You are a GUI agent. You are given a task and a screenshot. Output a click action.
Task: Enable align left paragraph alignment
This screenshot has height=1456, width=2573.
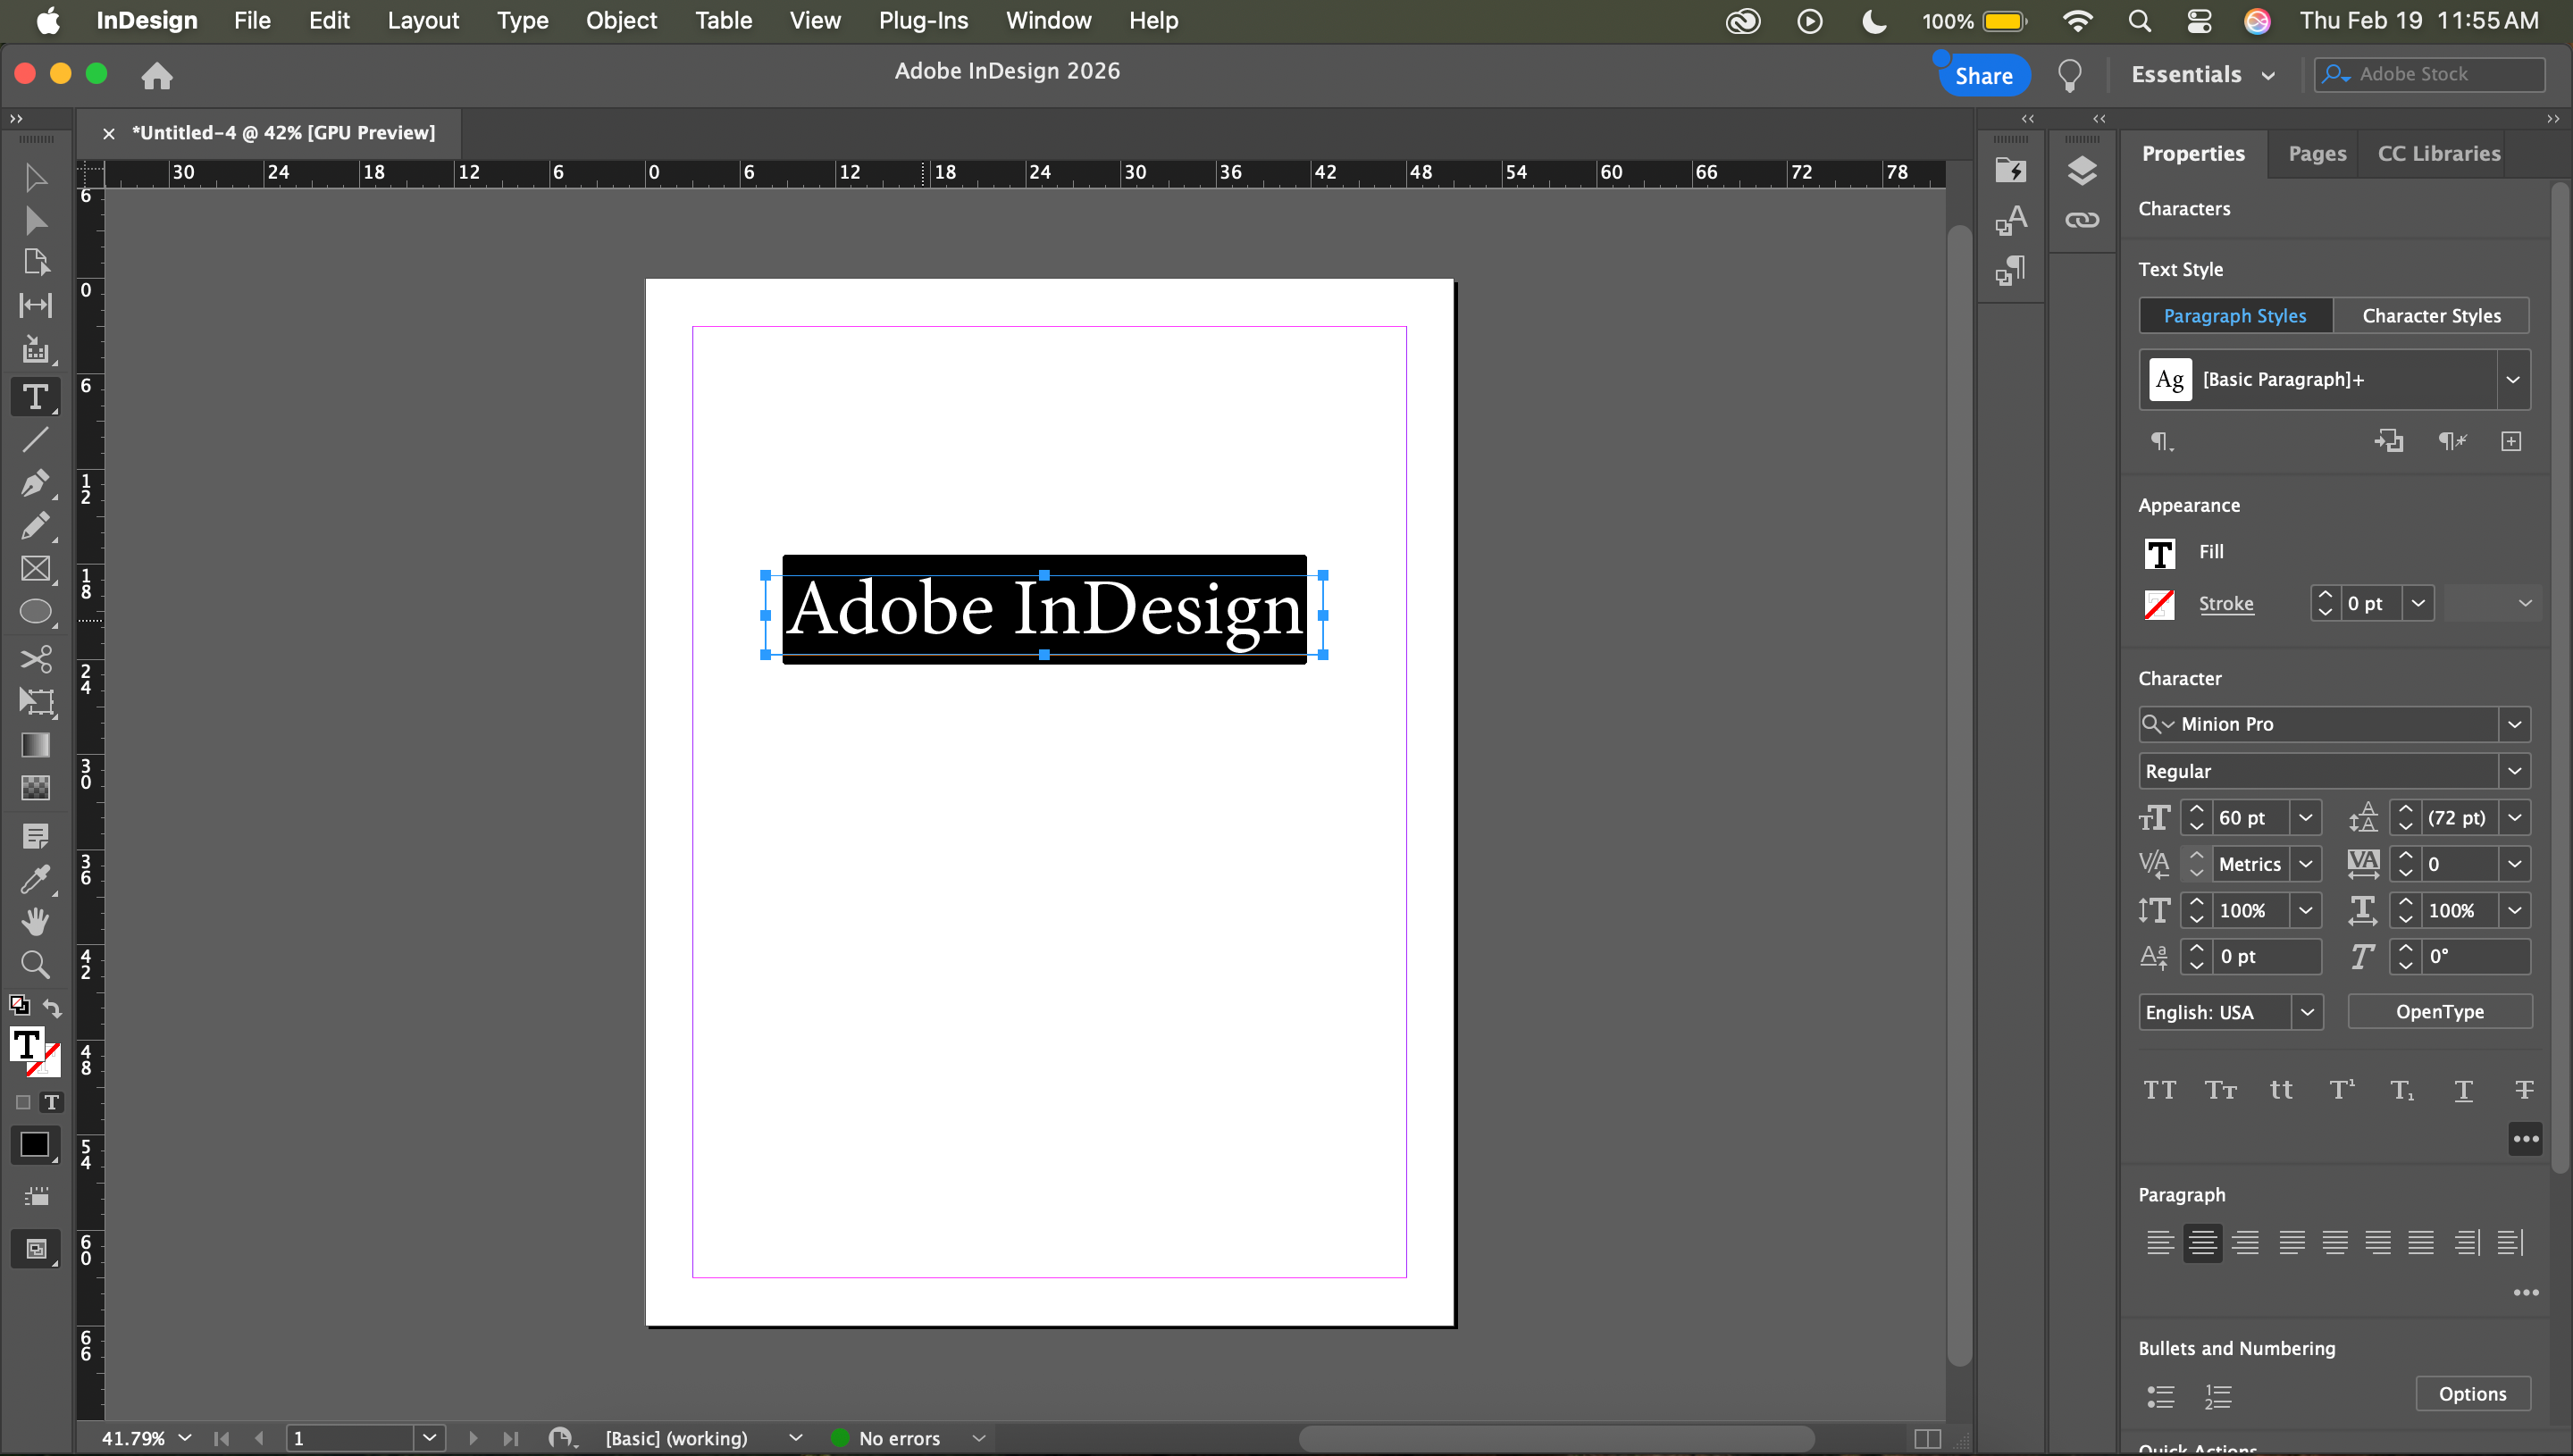pyautogui.click(x=2159, y=1242)
